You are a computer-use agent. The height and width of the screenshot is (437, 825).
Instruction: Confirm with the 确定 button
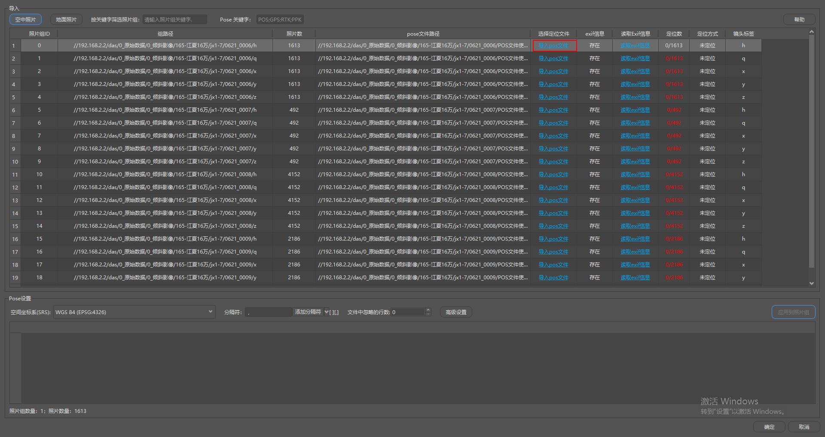coord(769,427)
